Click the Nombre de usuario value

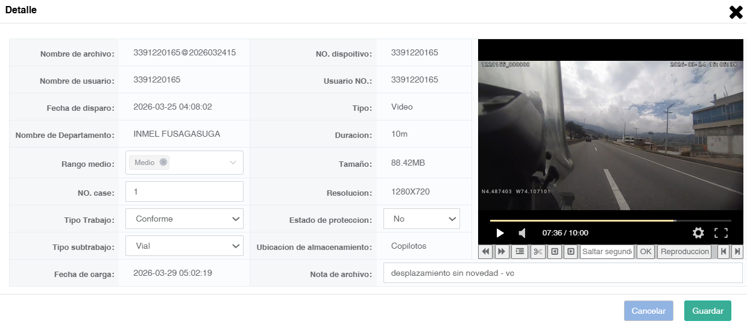[157, 79]
